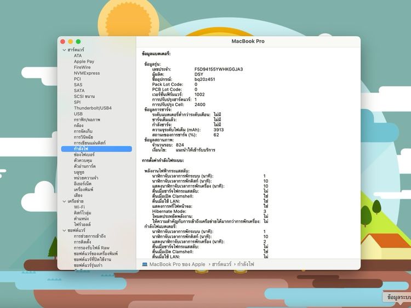Collapse the ซอฟต์แวร์ section chevron

pyautogui.click(x=64, y=230)
